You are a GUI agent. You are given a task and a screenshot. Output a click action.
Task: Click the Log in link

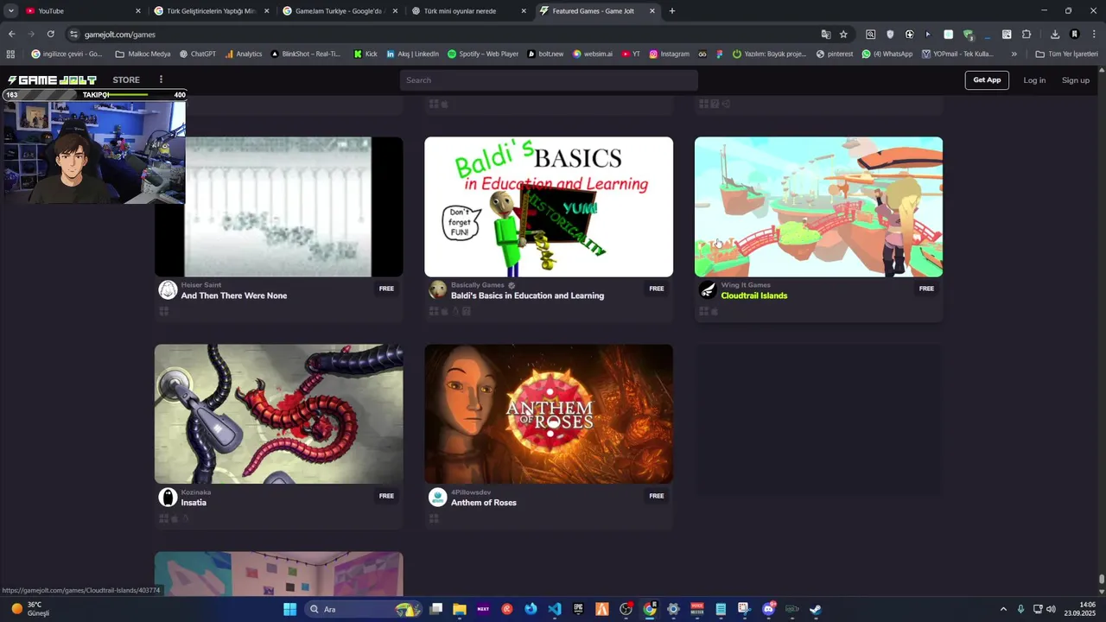[x=1034, y=79]
